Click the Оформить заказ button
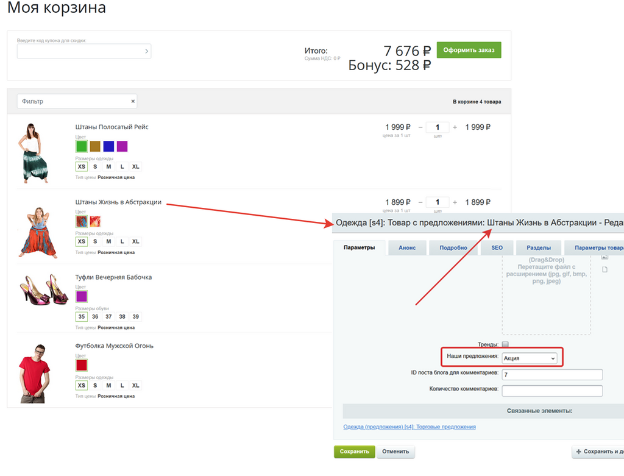Image resolution: width=624 pixels, height=476 pixels. pos(469,50)
